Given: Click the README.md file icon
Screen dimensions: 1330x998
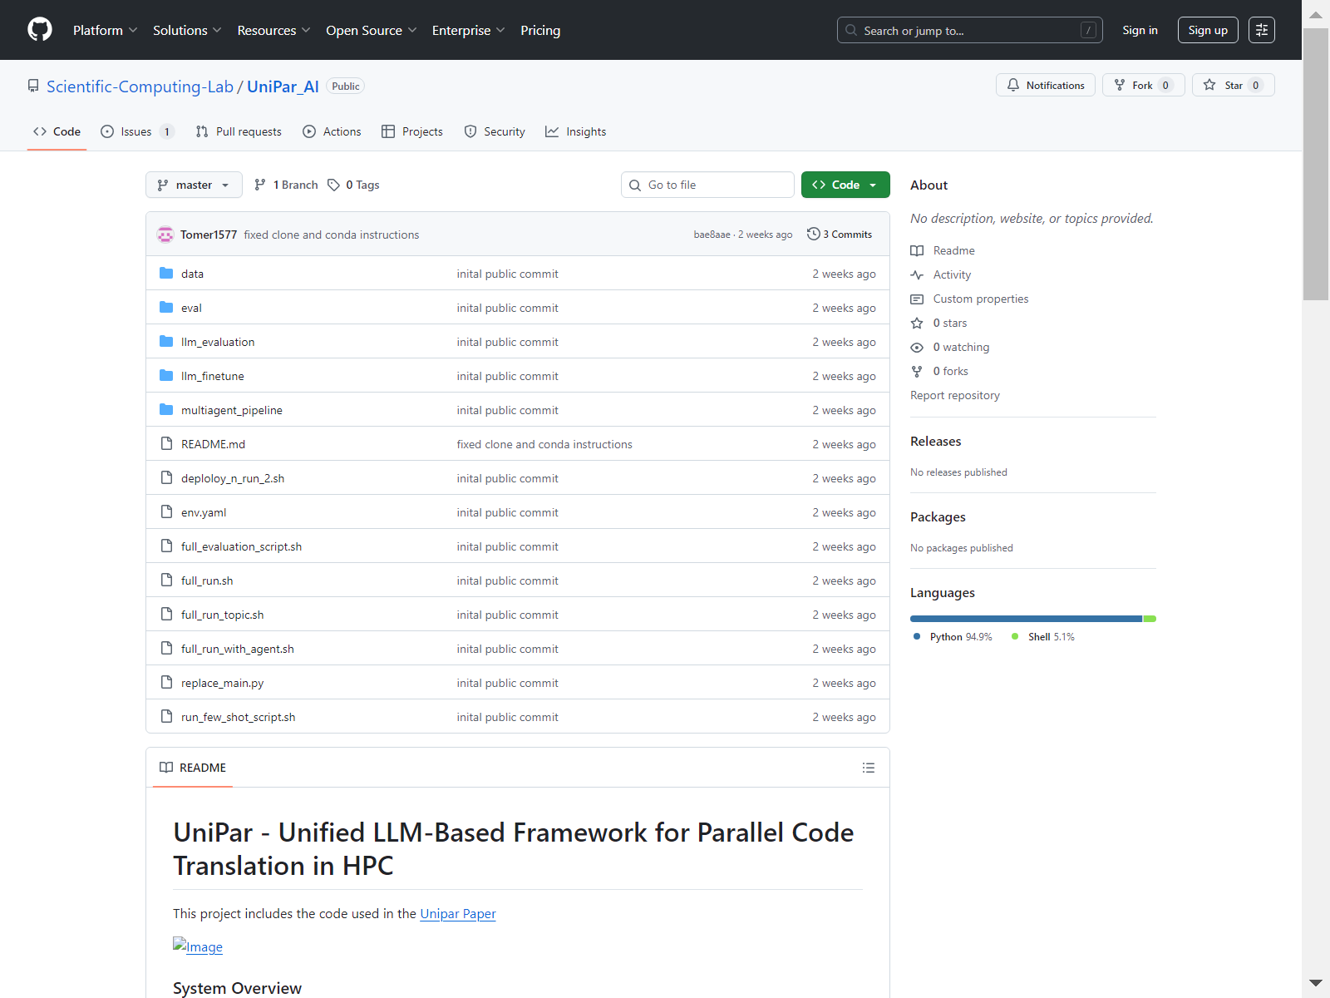Looking at the screenshot, I should pyautogui.click(x=166, y=444).
